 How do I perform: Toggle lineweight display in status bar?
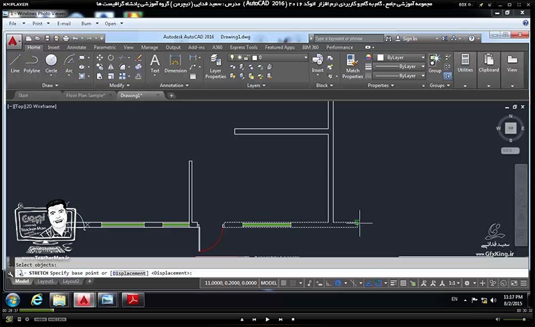click(393, 283)
